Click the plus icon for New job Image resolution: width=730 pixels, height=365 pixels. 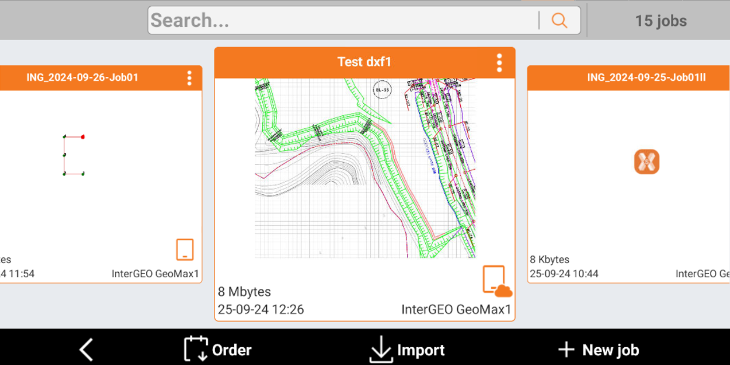pos(566,350)
